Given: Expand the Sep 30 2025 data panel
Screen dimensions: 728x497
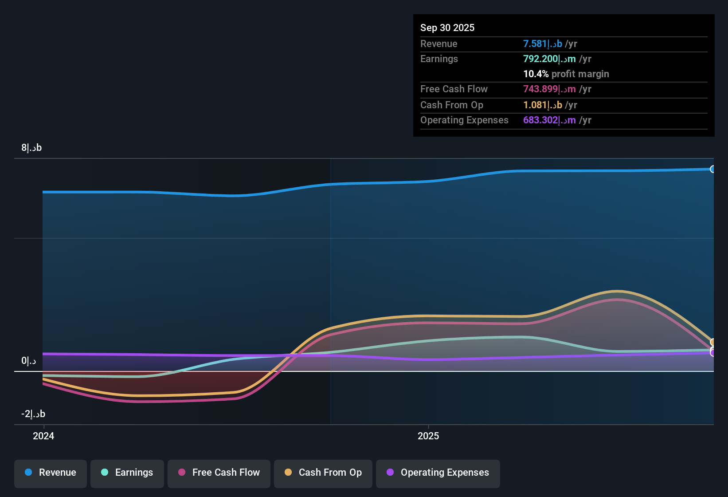Looking at the screenshot, I should click(x=447, y=28).
